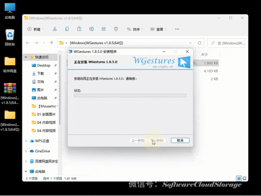
Task: Click the pin icon next to Desktop
Action: [x=55, y=65]
